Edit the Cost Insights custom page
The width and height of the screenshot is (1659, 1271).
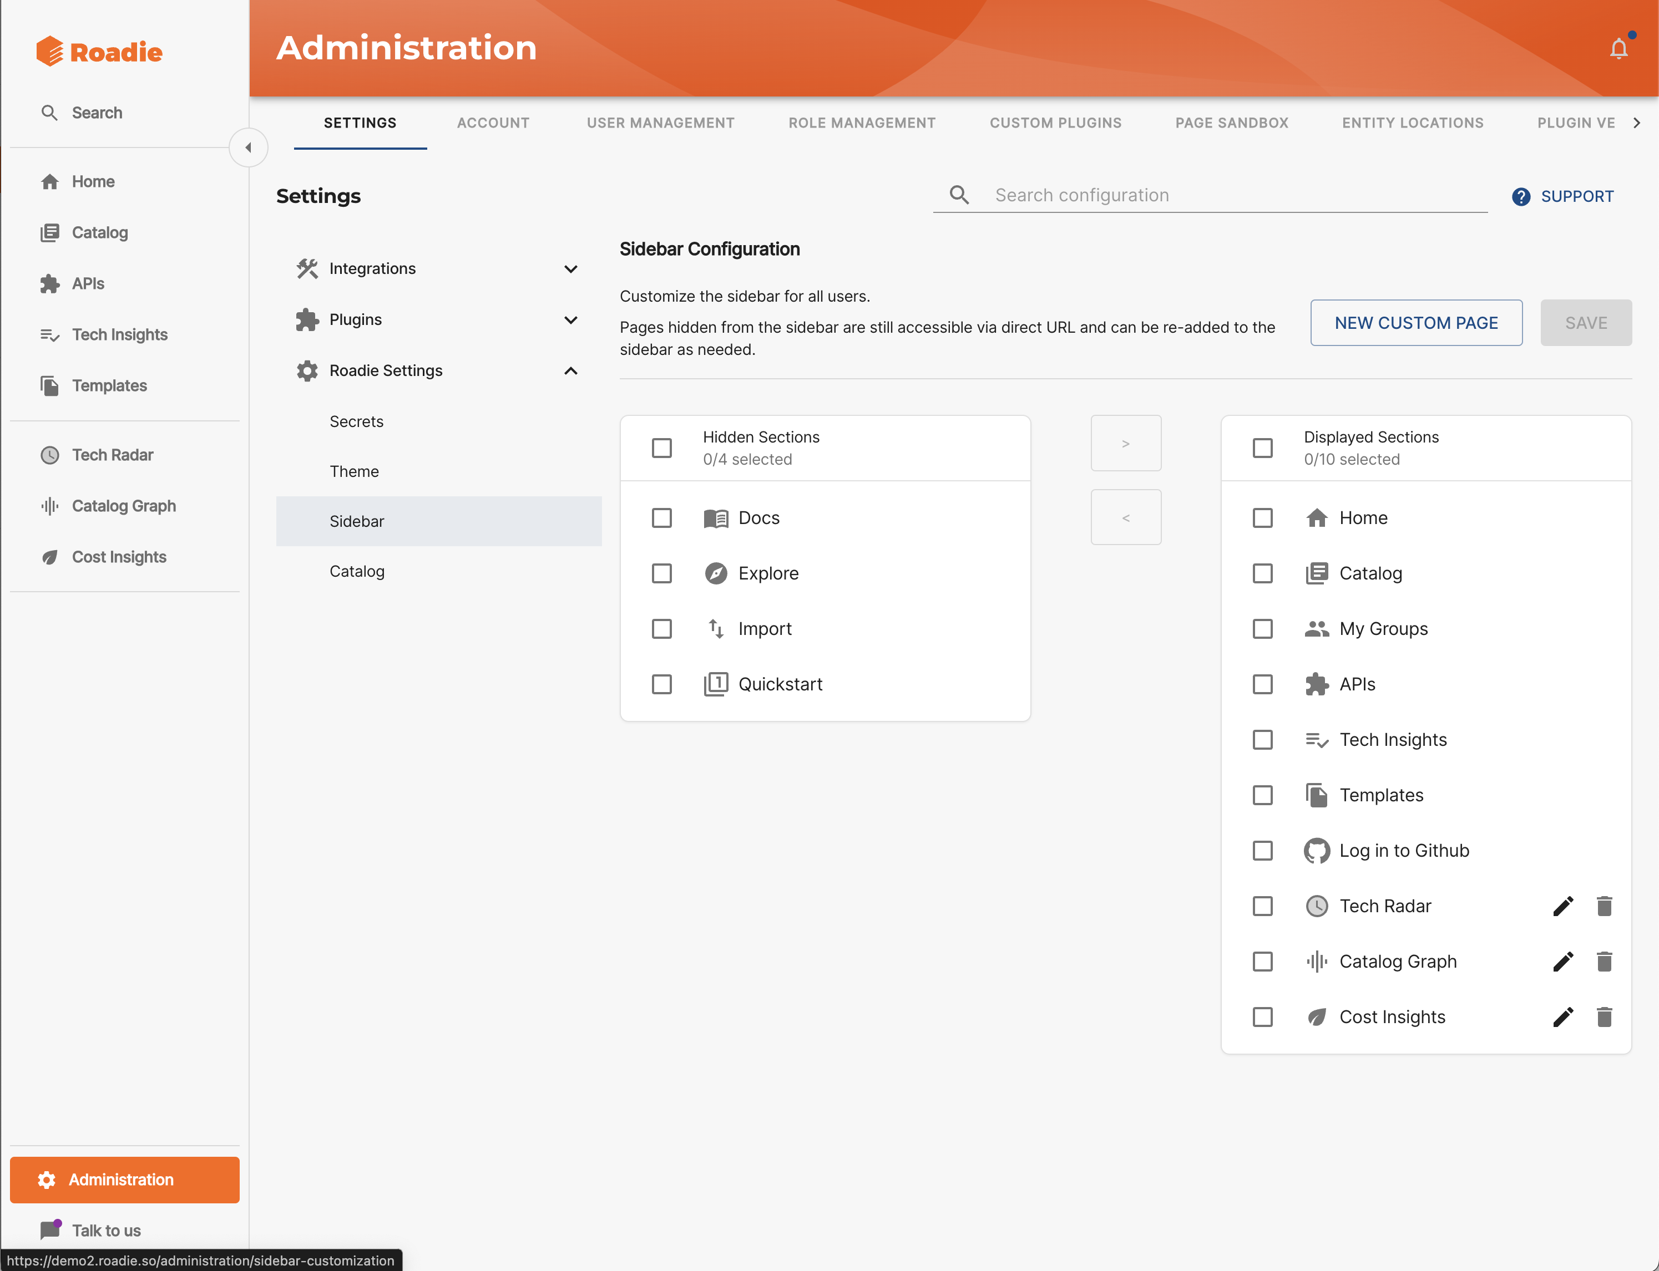tap(1563, 1017)
